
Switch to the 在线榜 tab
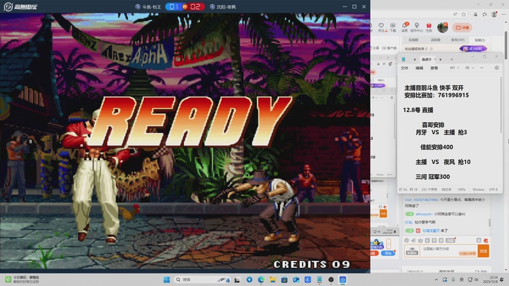pyautogui.click(x=413, y=40)
